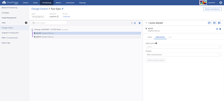Select the att210 Snapshot show up row
Screen dimensions: 224x101
[x=87, y=37]
